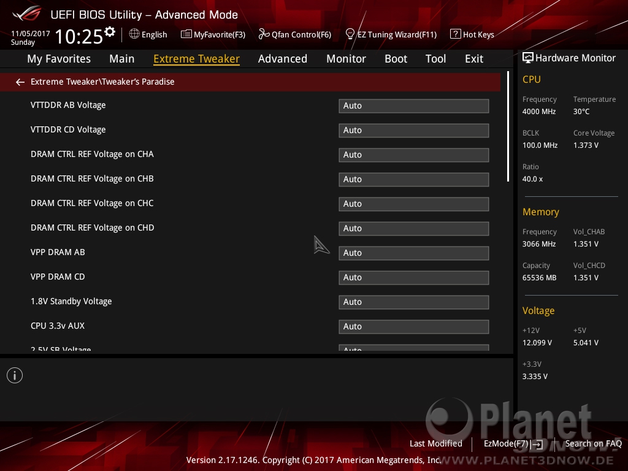Click the settings list vertical scrollbar
Screen dimensions: 628x471
pyautogui.click(x=508, y=126)
